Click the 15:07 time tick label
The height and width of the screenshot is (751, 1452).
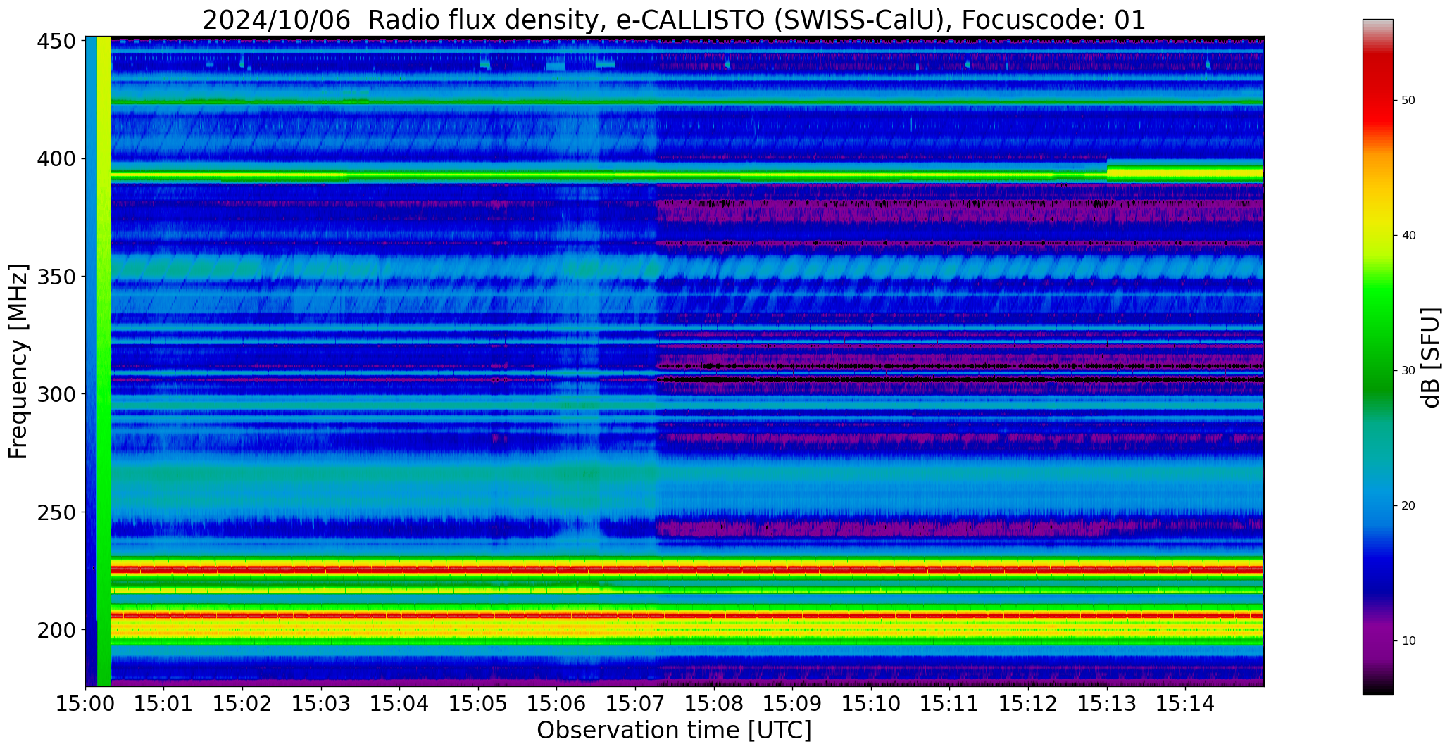click(635, 702)
